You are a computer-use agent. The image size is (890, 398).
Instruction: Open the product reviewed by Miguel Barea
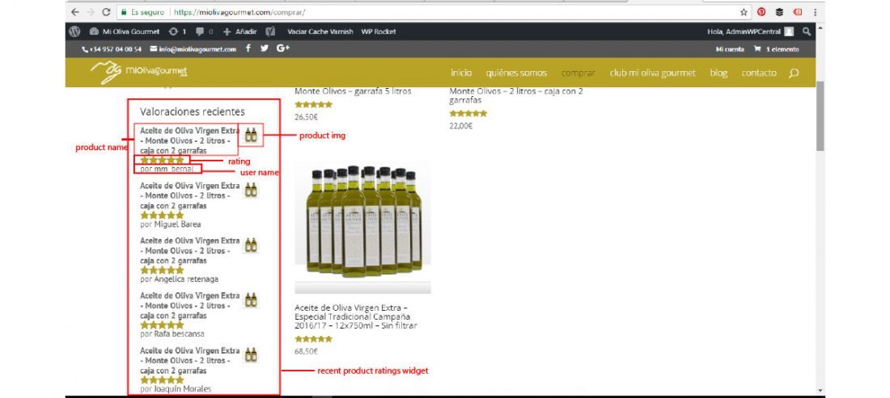coord(189,195)
